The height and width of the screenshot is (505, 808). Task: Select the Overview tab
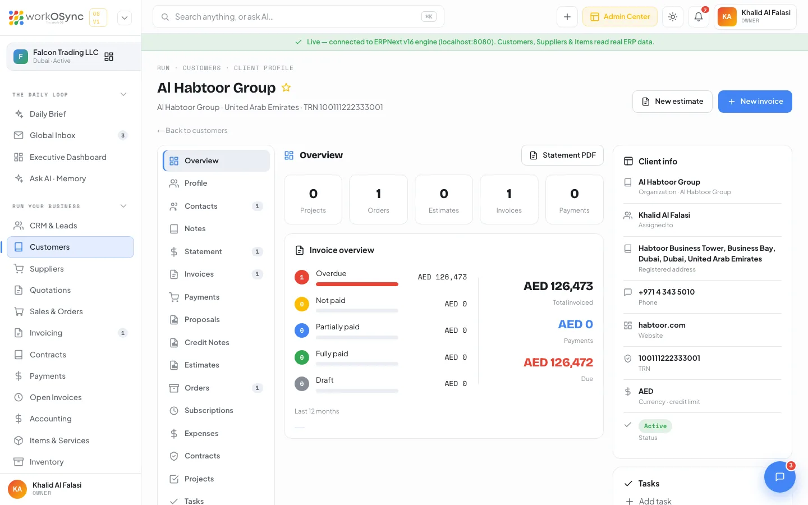pyautogui.click(x=216, y=160)
